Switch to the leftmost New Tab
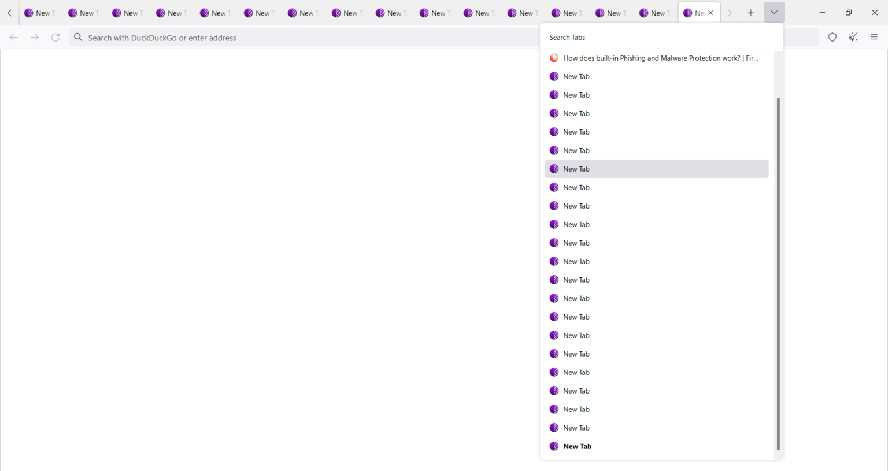Screen dimensions: 888x471 pyautogui.click(x=39, y=12)
